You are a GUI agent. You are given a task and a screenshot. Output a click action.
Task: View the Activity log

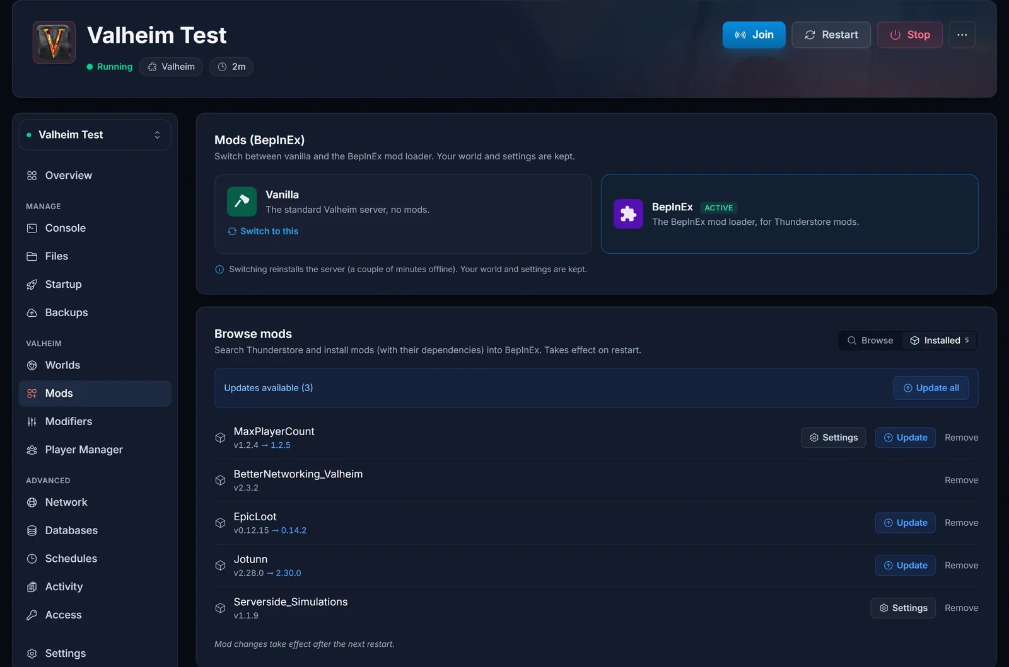[95, 586]
